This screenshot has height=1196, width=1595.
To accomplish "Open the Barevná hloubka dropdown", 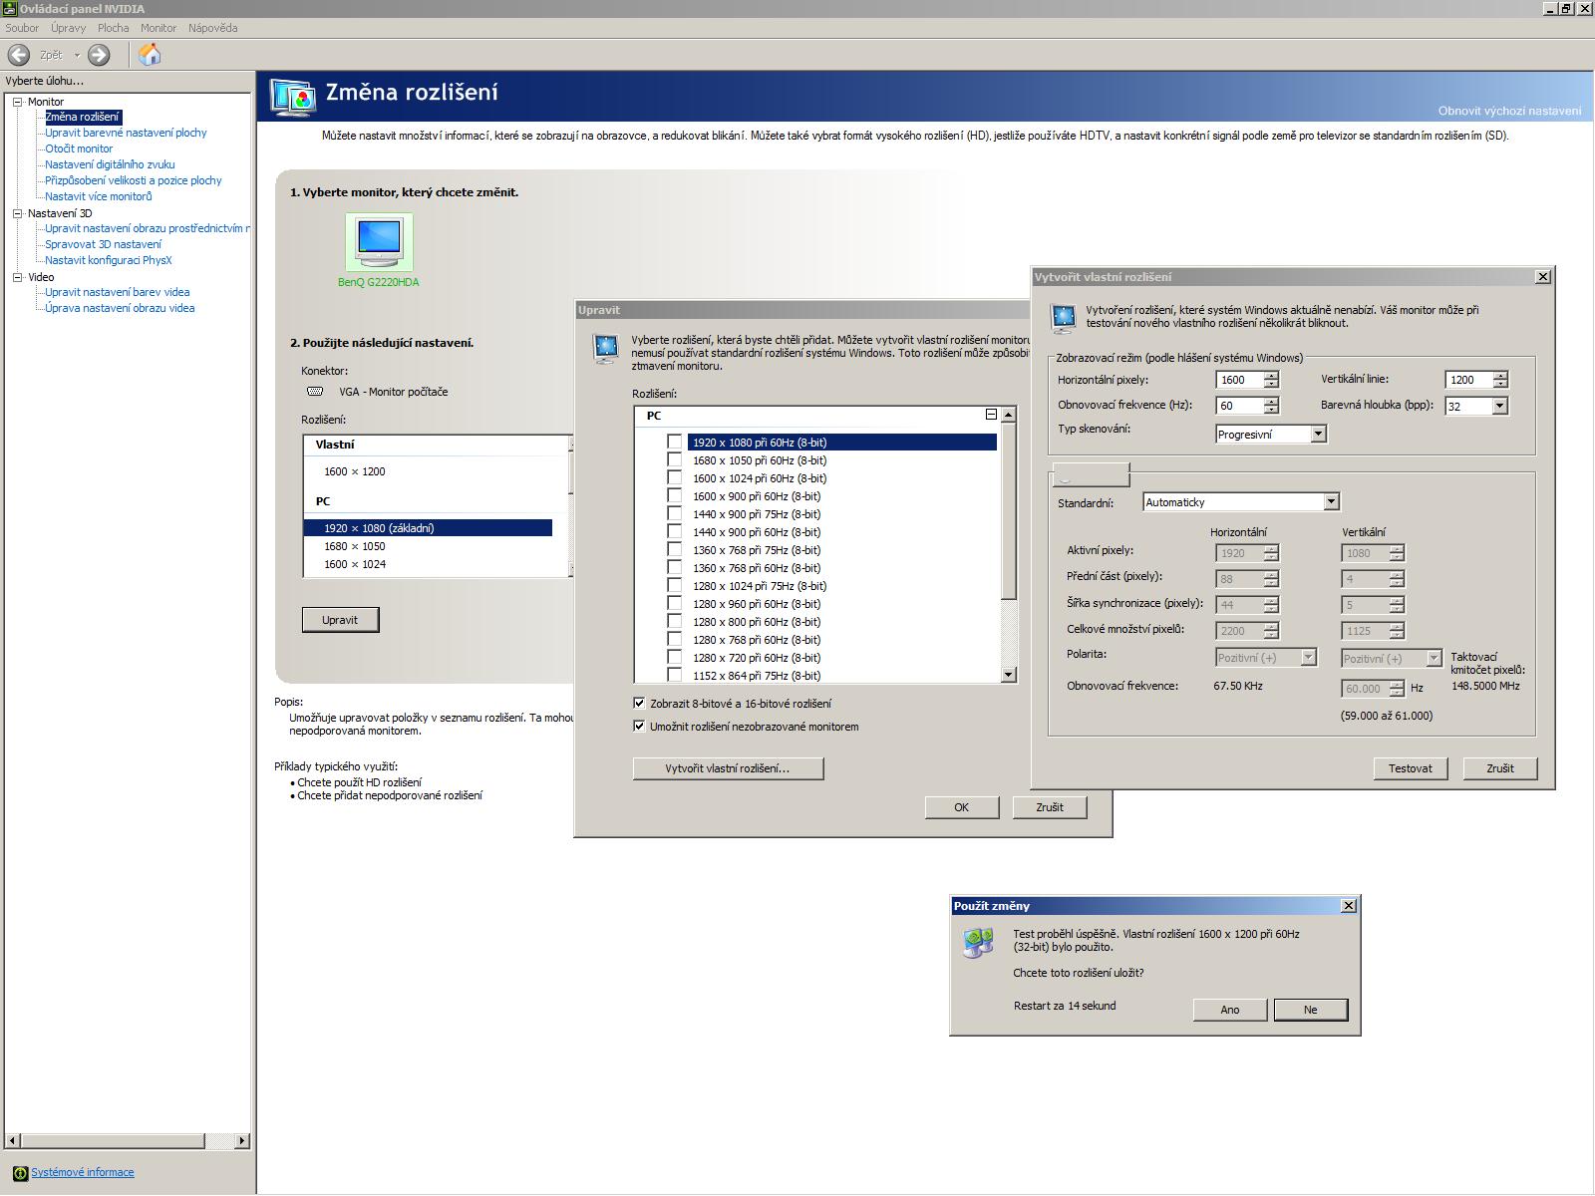I will (1499, 406).
